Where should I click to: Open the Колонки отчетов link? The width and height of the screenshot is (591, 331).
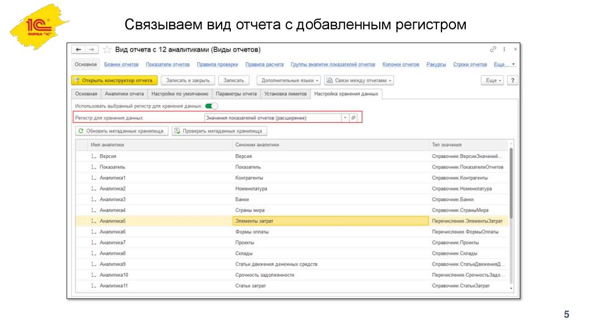[x=401, y=65]
